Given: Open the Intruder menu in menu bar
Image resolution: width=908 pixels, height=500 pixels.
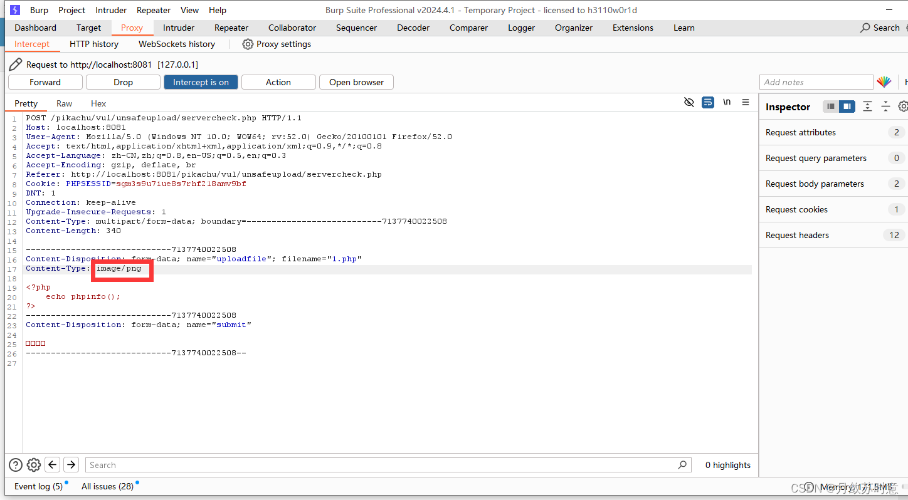Looking at the screenshot, I should click(111, 10).
